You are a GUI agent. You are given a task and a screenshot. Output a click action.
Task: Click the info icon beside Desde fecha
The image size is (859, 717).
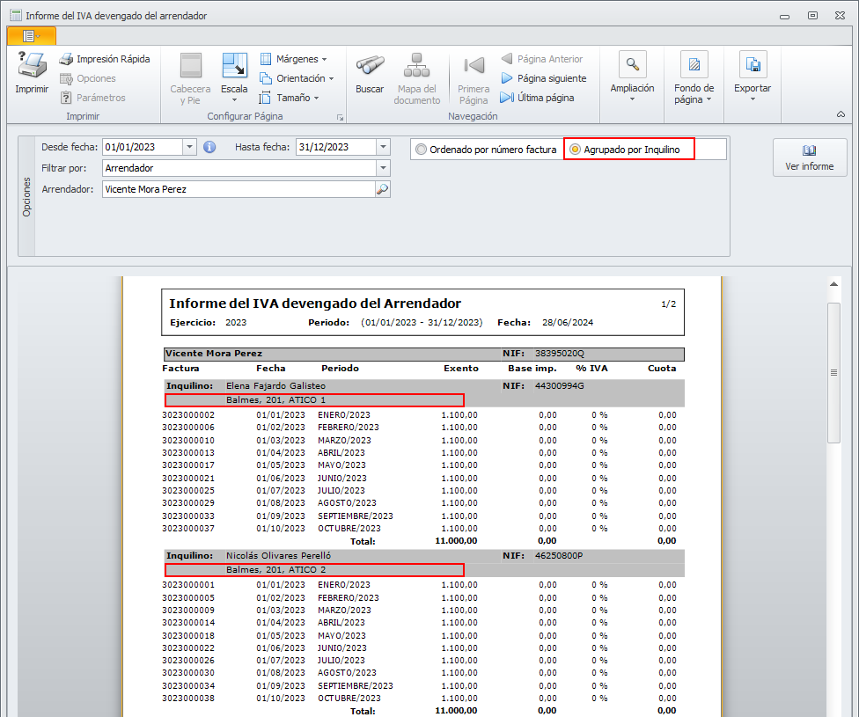click(x=209, y=147)
